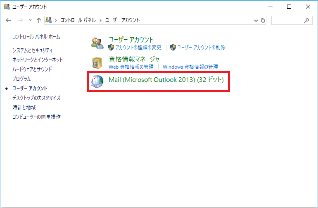Open the 資格情報マネージャー heading link

pos(136,59)
